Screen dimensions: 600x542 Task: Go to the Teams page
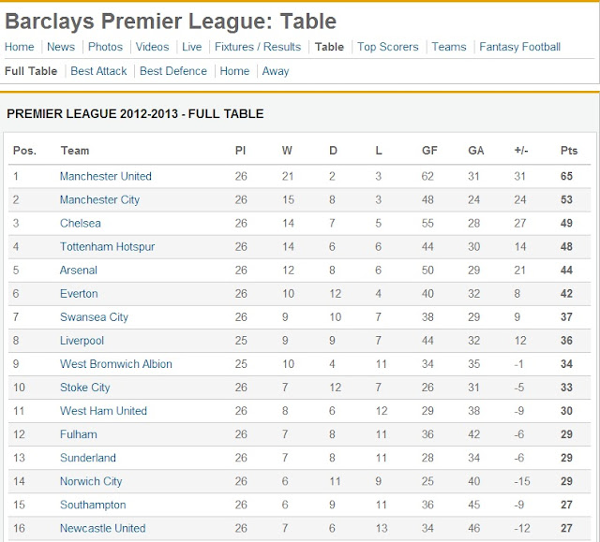(449, 47)
